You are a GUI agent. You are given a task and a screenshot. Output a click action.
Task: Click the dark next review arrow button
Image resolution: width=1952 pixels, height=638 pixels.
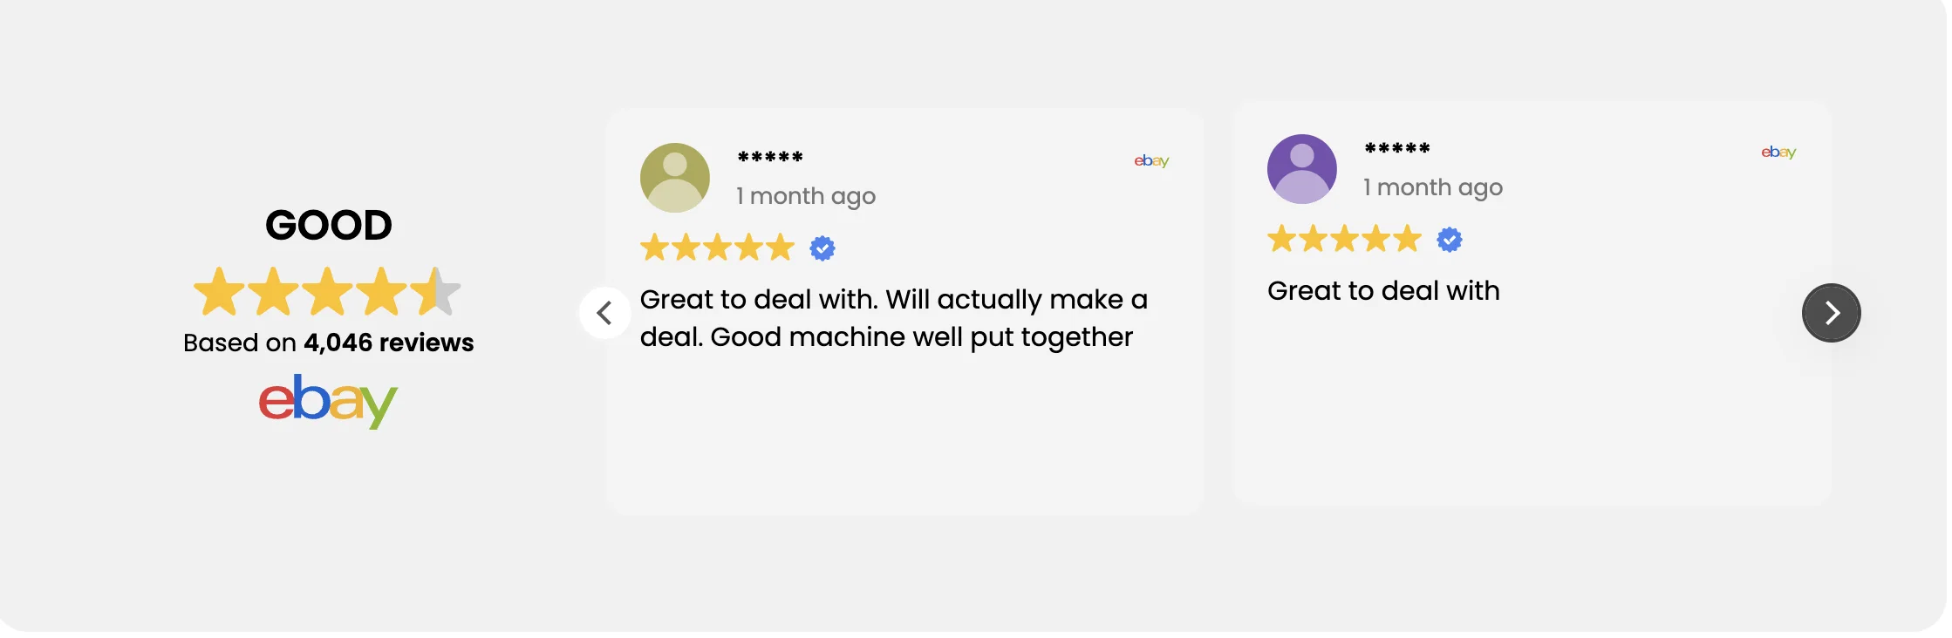(x=1831, y=313)
